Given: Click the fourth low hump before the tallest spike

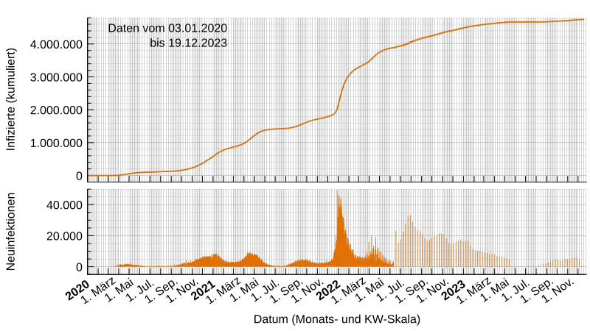Looking at the screenshot, I should (x=302, y=262).
